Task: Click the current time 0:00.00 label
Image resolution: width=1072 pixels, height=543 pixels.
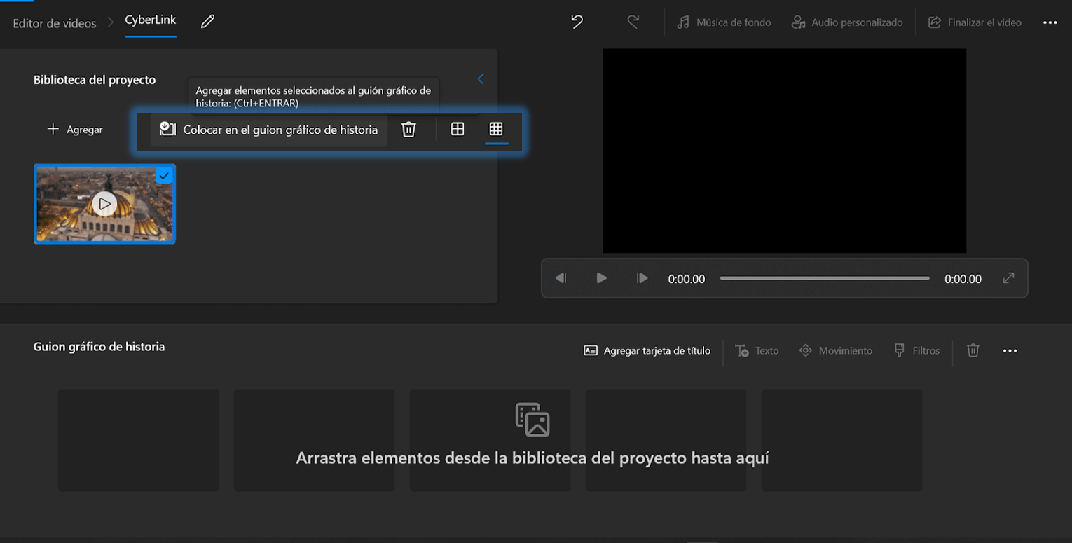Action: [x=687, y=279]
